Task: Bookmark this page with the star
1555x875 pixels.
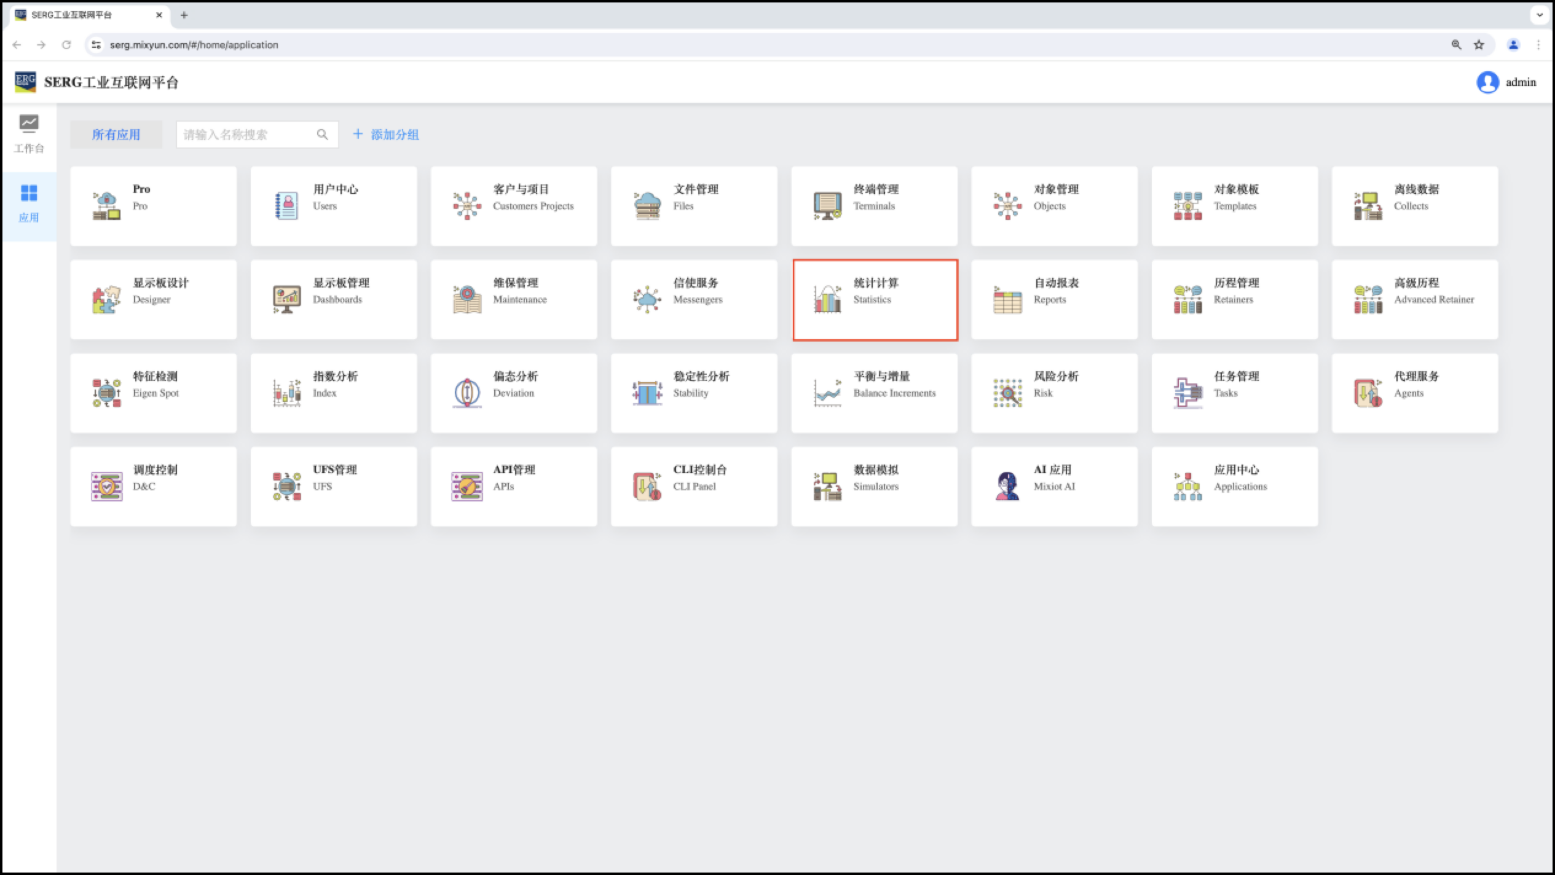Action: coord(1479,45)
